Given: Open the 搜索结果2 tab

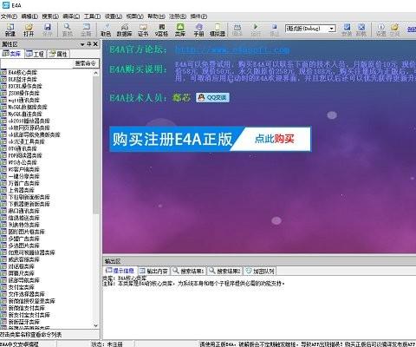Looking at the screenshot, I should click(225, 271).
